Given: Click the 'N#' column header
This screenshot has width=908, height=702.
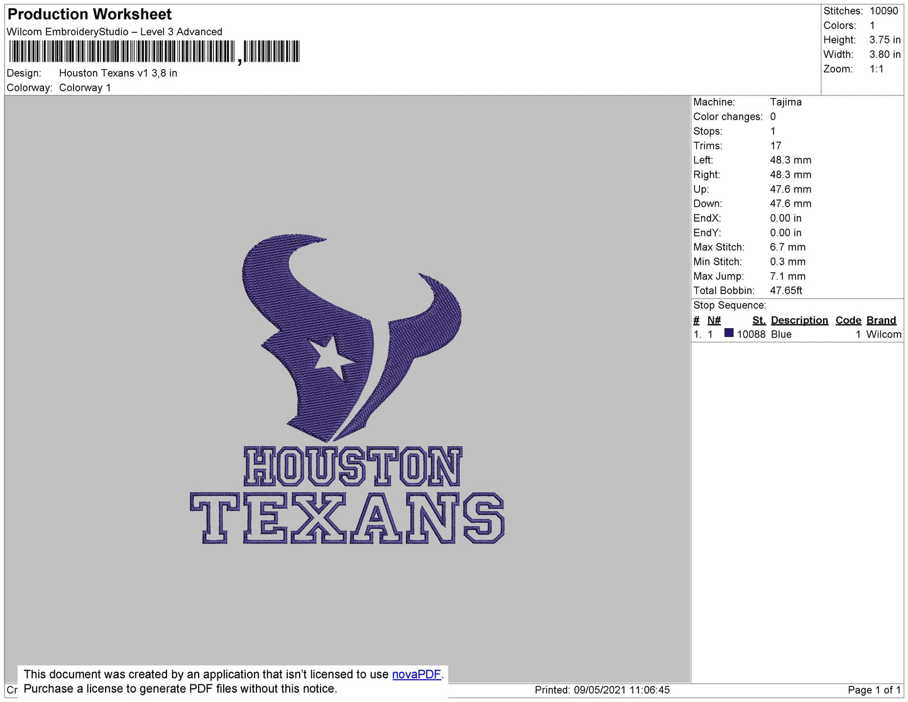Looking at the screenshot, I should pos(714,321).
